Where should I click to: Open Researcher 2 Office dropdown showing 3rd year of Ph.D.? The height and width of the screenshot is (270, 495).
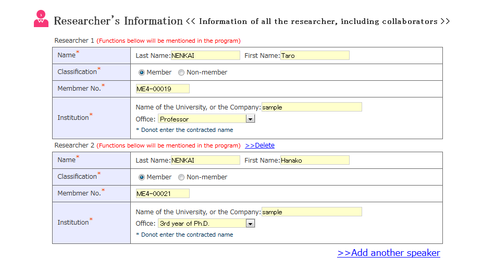click(206, 224)
